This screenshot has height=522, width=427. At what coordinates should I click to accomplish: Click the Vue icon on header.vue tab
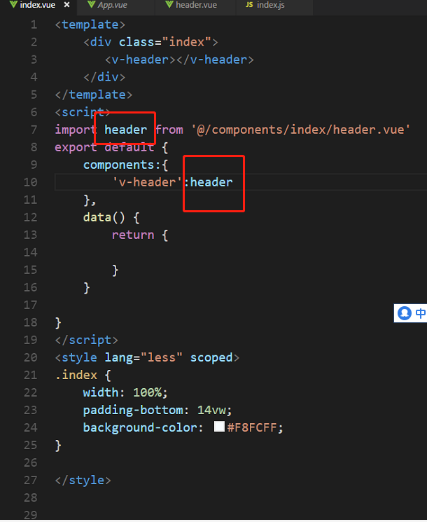pos(169,5)
